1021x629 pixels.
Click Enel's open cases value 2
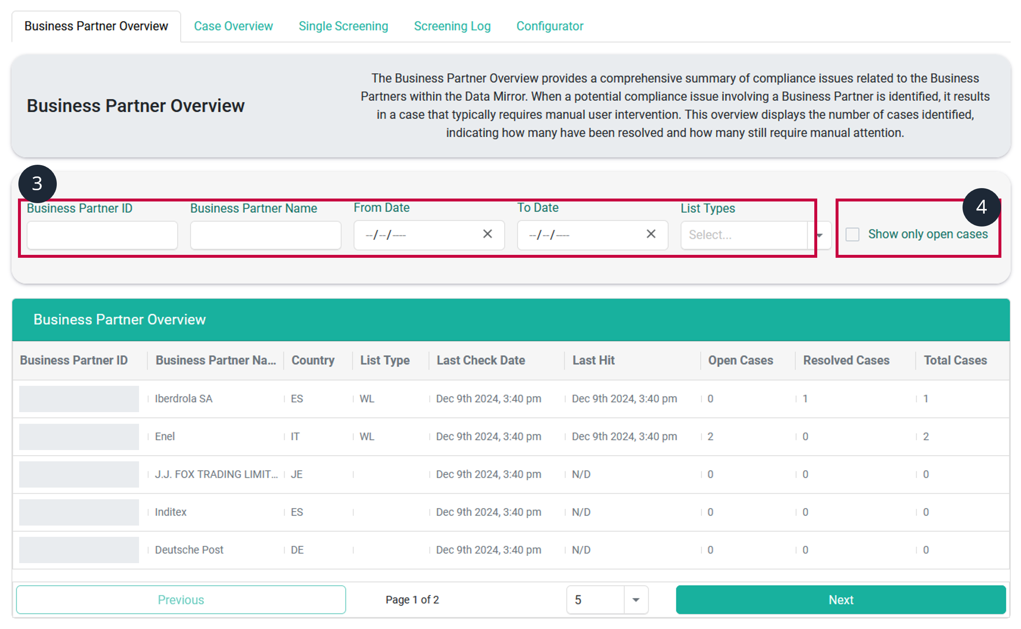(x=710, y=437)
